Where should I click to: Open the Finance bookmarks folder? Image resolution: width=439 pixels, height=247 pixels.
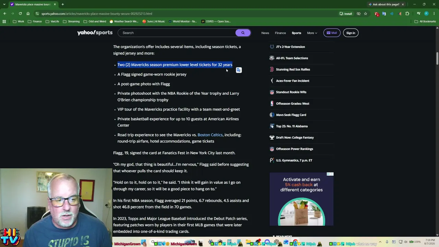(35, 21)
